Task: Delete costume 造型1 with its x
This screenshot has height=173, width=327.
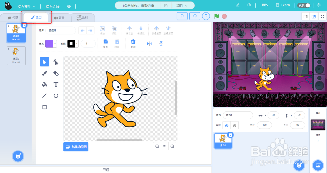Action: tap(24, 25)
